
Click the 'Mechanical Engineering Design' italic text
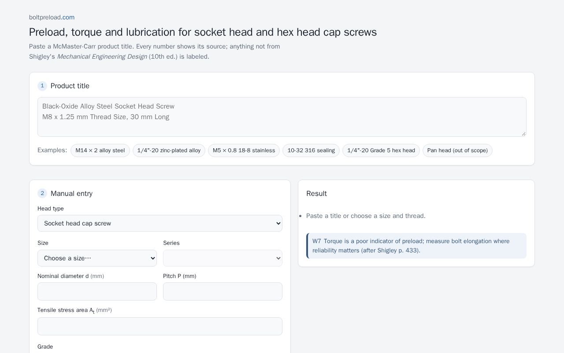click(102, 56)
